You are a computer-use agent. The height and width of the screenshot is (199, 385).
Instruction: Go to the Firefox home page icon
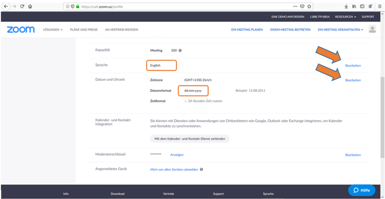[x=30, y=6]
